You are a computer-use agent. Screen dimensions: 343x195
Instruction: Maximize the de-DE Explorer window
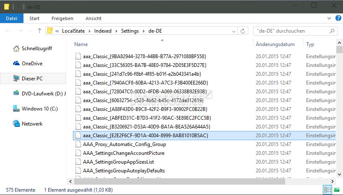pos(314,5)
